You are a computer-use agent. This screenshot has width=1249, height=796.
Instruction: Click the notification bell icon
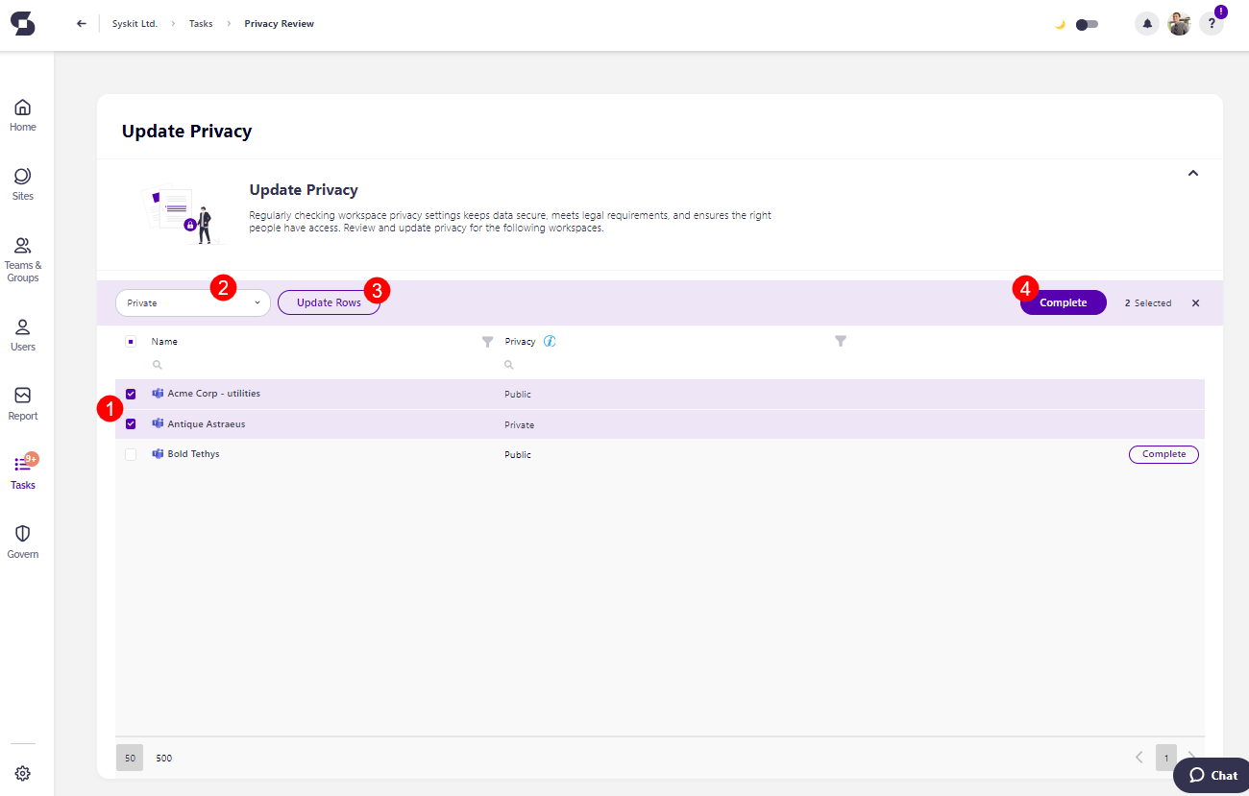(x=1147, y=23)
